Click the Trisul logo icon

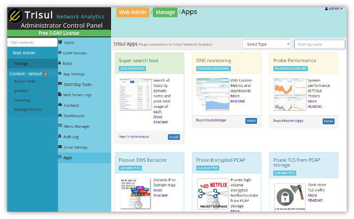pyautogui.click(x=15, y=16)
